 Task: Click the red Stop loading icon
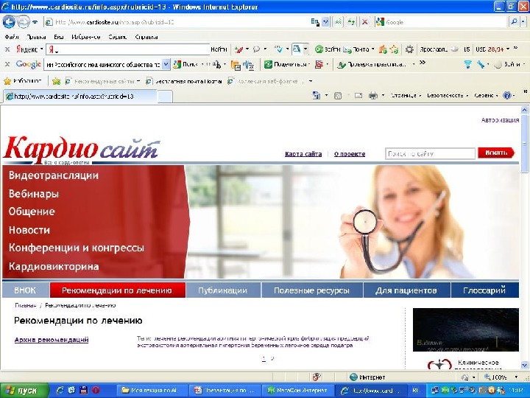coord(364,22)
